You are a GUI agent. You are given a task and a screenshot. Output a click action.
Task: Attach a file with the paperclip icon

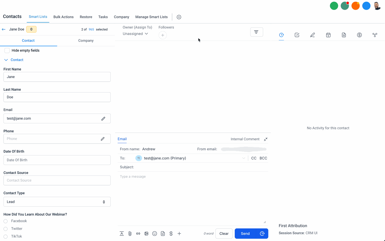(x=130, y=234)
